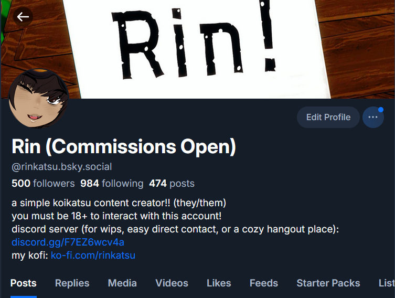The width and height of the screenshot is (395, 298).
Task: Open the ko-fi.com/rinkatsu link
Action: pos(93,255)
